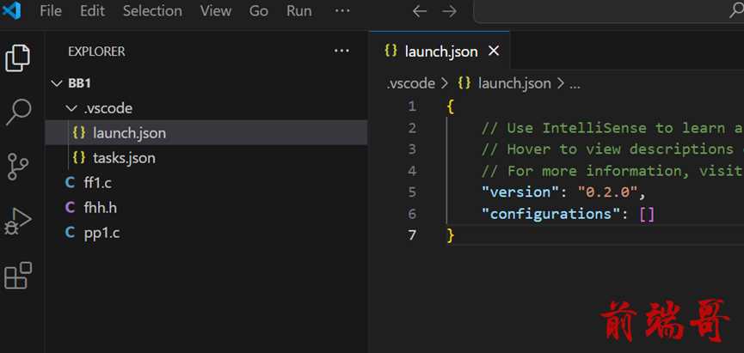
Task: Expand the hidden menu bar items ellipsis
Action: tap(342, 11)
